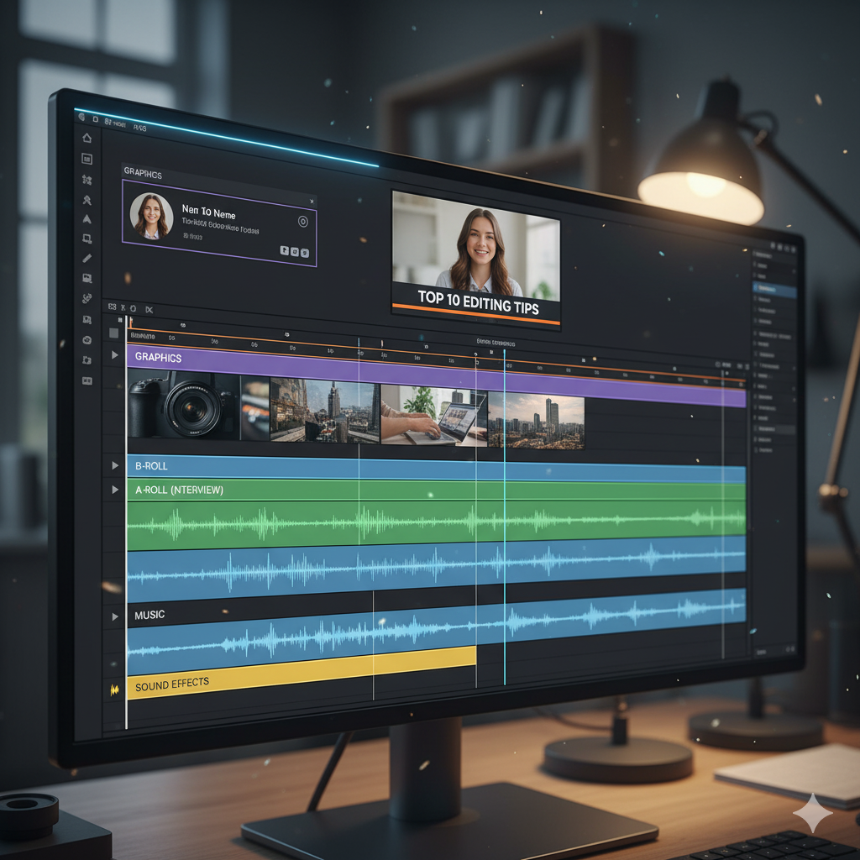Click the yellow waveform icon beside Sound Effects
Image resolution: width=860 pixels, height=860 pixels.
114,689
